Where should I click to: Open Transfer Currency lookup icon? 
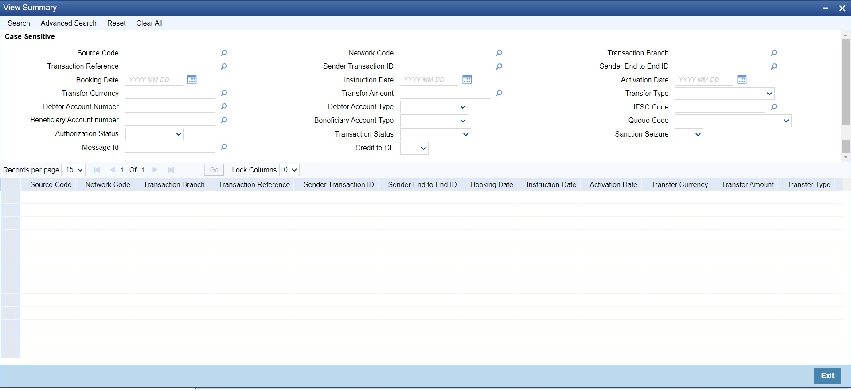pyautogui.click(x=224, y=93)
